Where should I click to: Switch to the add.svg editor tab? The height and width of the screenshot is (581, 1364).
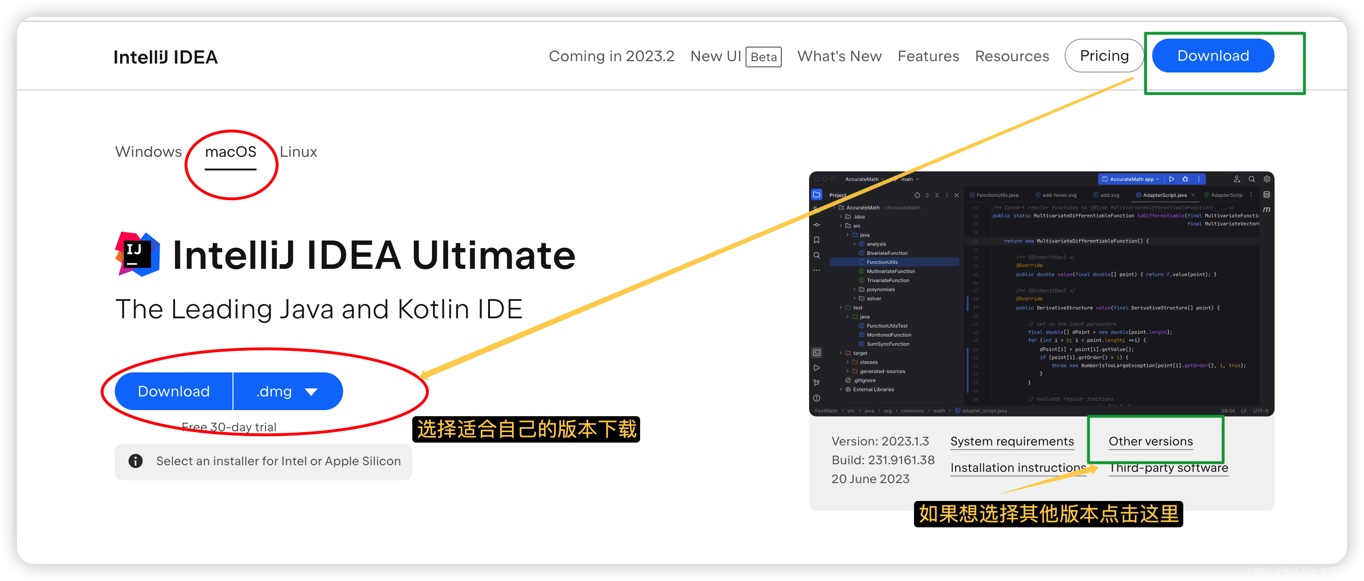[1107, 195]
